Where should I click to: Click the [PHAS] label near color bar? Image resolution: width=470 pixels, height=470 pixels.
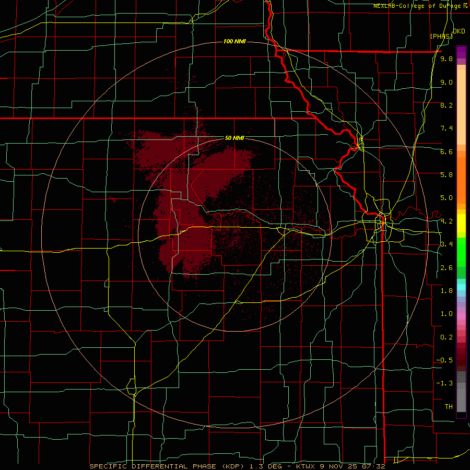pos(441,36)
